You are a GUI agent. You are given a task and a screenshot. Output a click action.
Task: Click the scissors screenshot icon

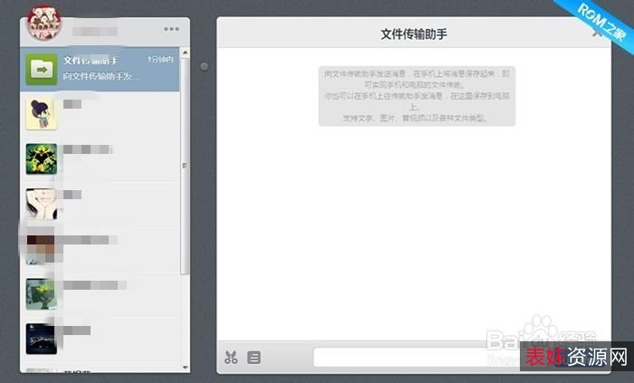231,357
